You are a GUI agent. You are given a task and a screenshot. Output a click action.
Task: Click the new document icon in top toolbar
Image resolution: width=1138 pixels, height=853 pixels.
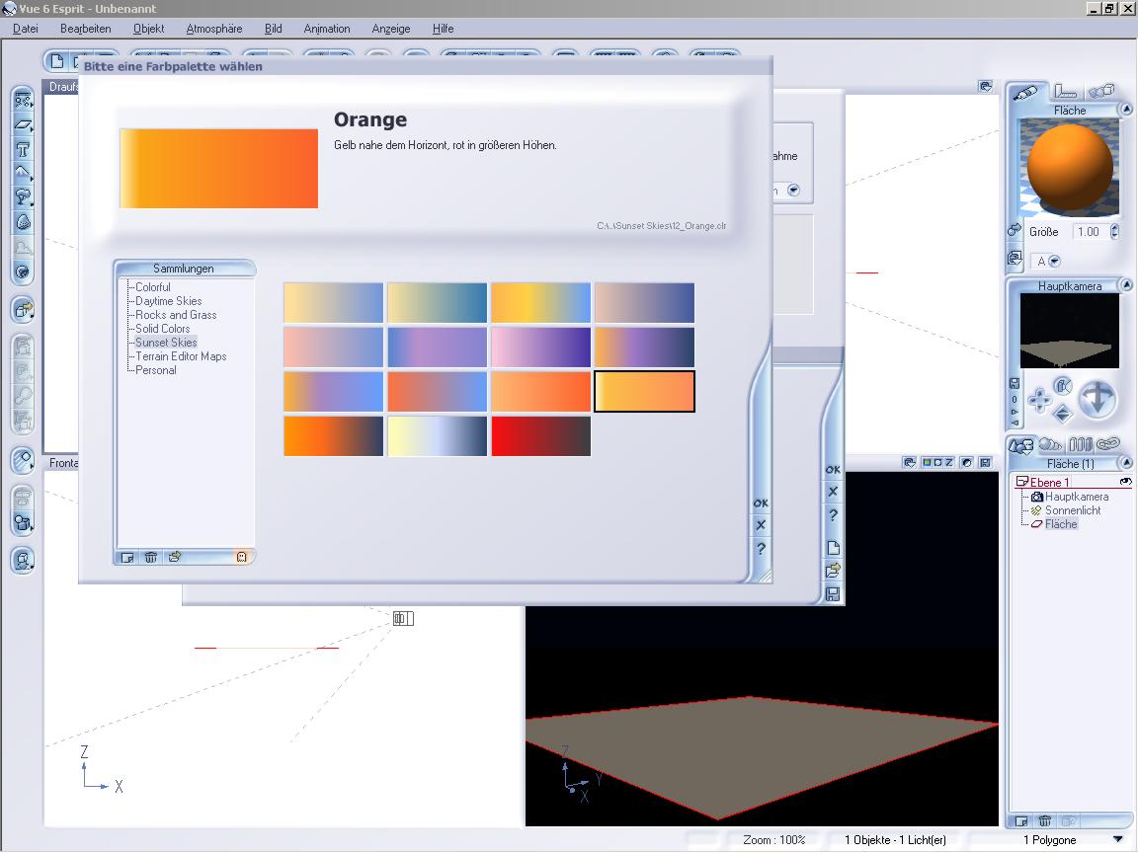pos(57,61)
